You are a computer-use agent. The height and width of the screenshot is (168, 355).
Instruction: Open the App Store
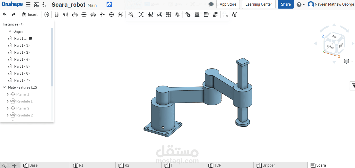(228, 4)
